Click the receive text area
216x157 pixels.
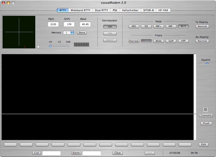point(98,84)
